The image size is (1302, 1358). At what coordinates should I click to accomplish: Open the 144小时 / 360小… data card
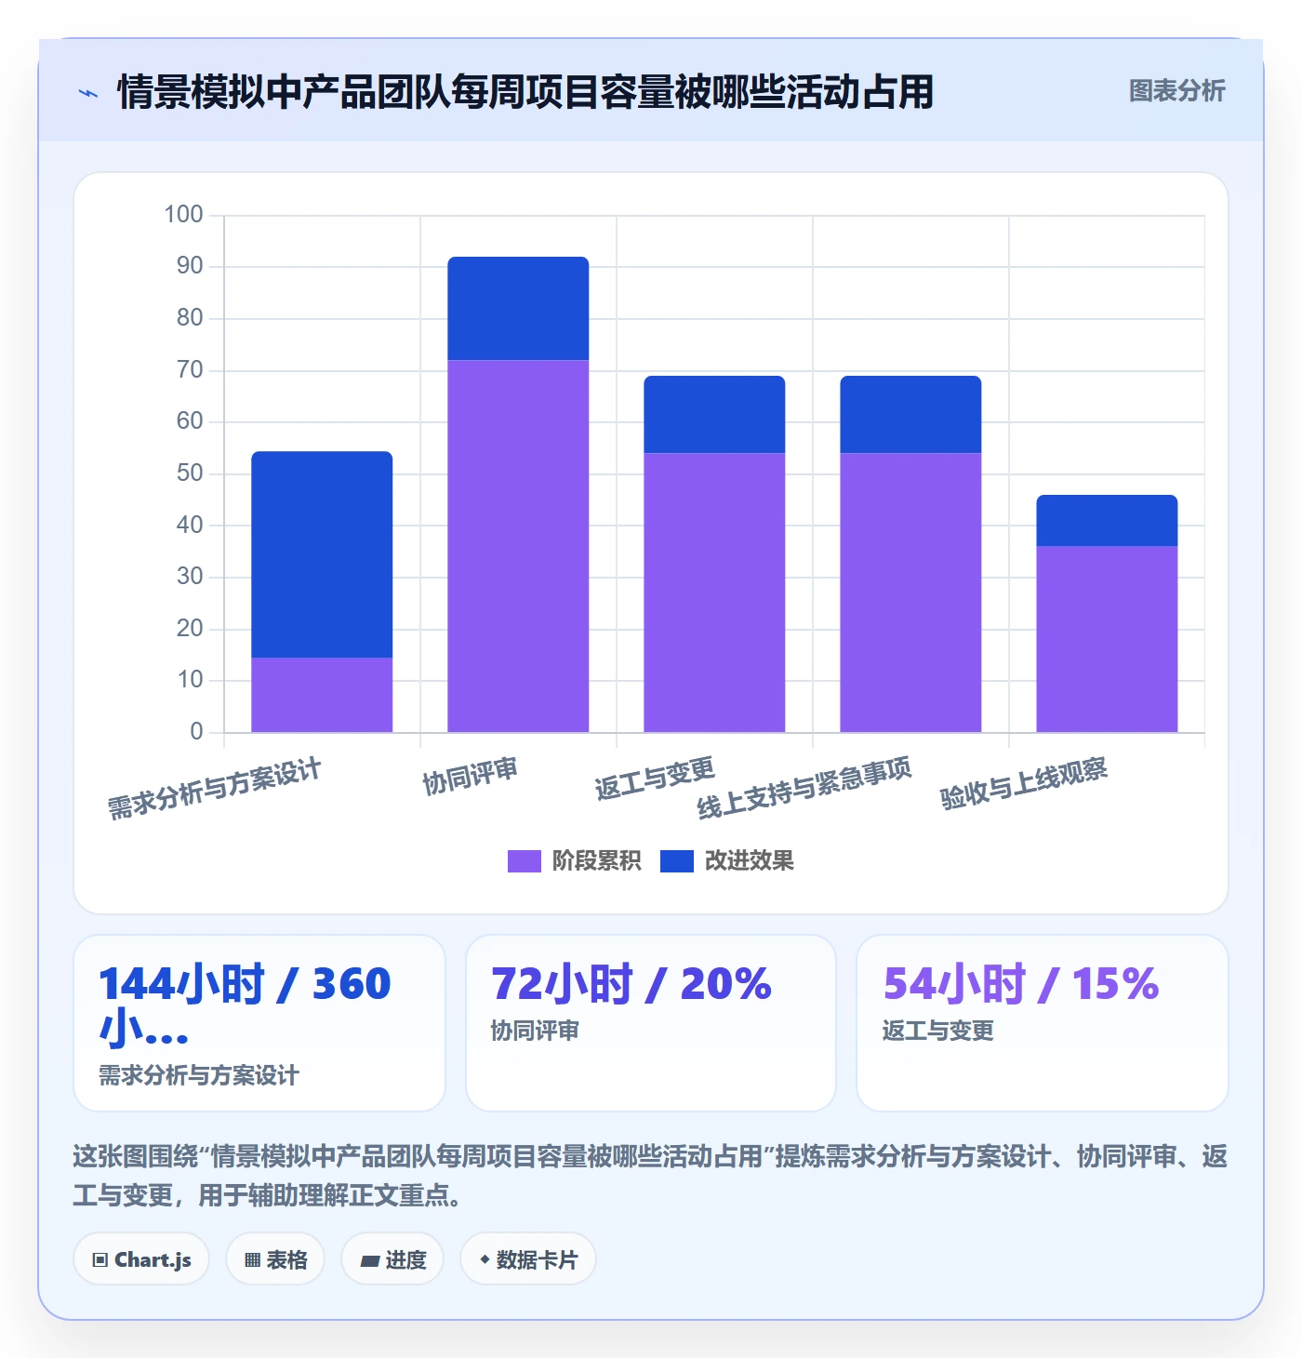pos(259,1023)
